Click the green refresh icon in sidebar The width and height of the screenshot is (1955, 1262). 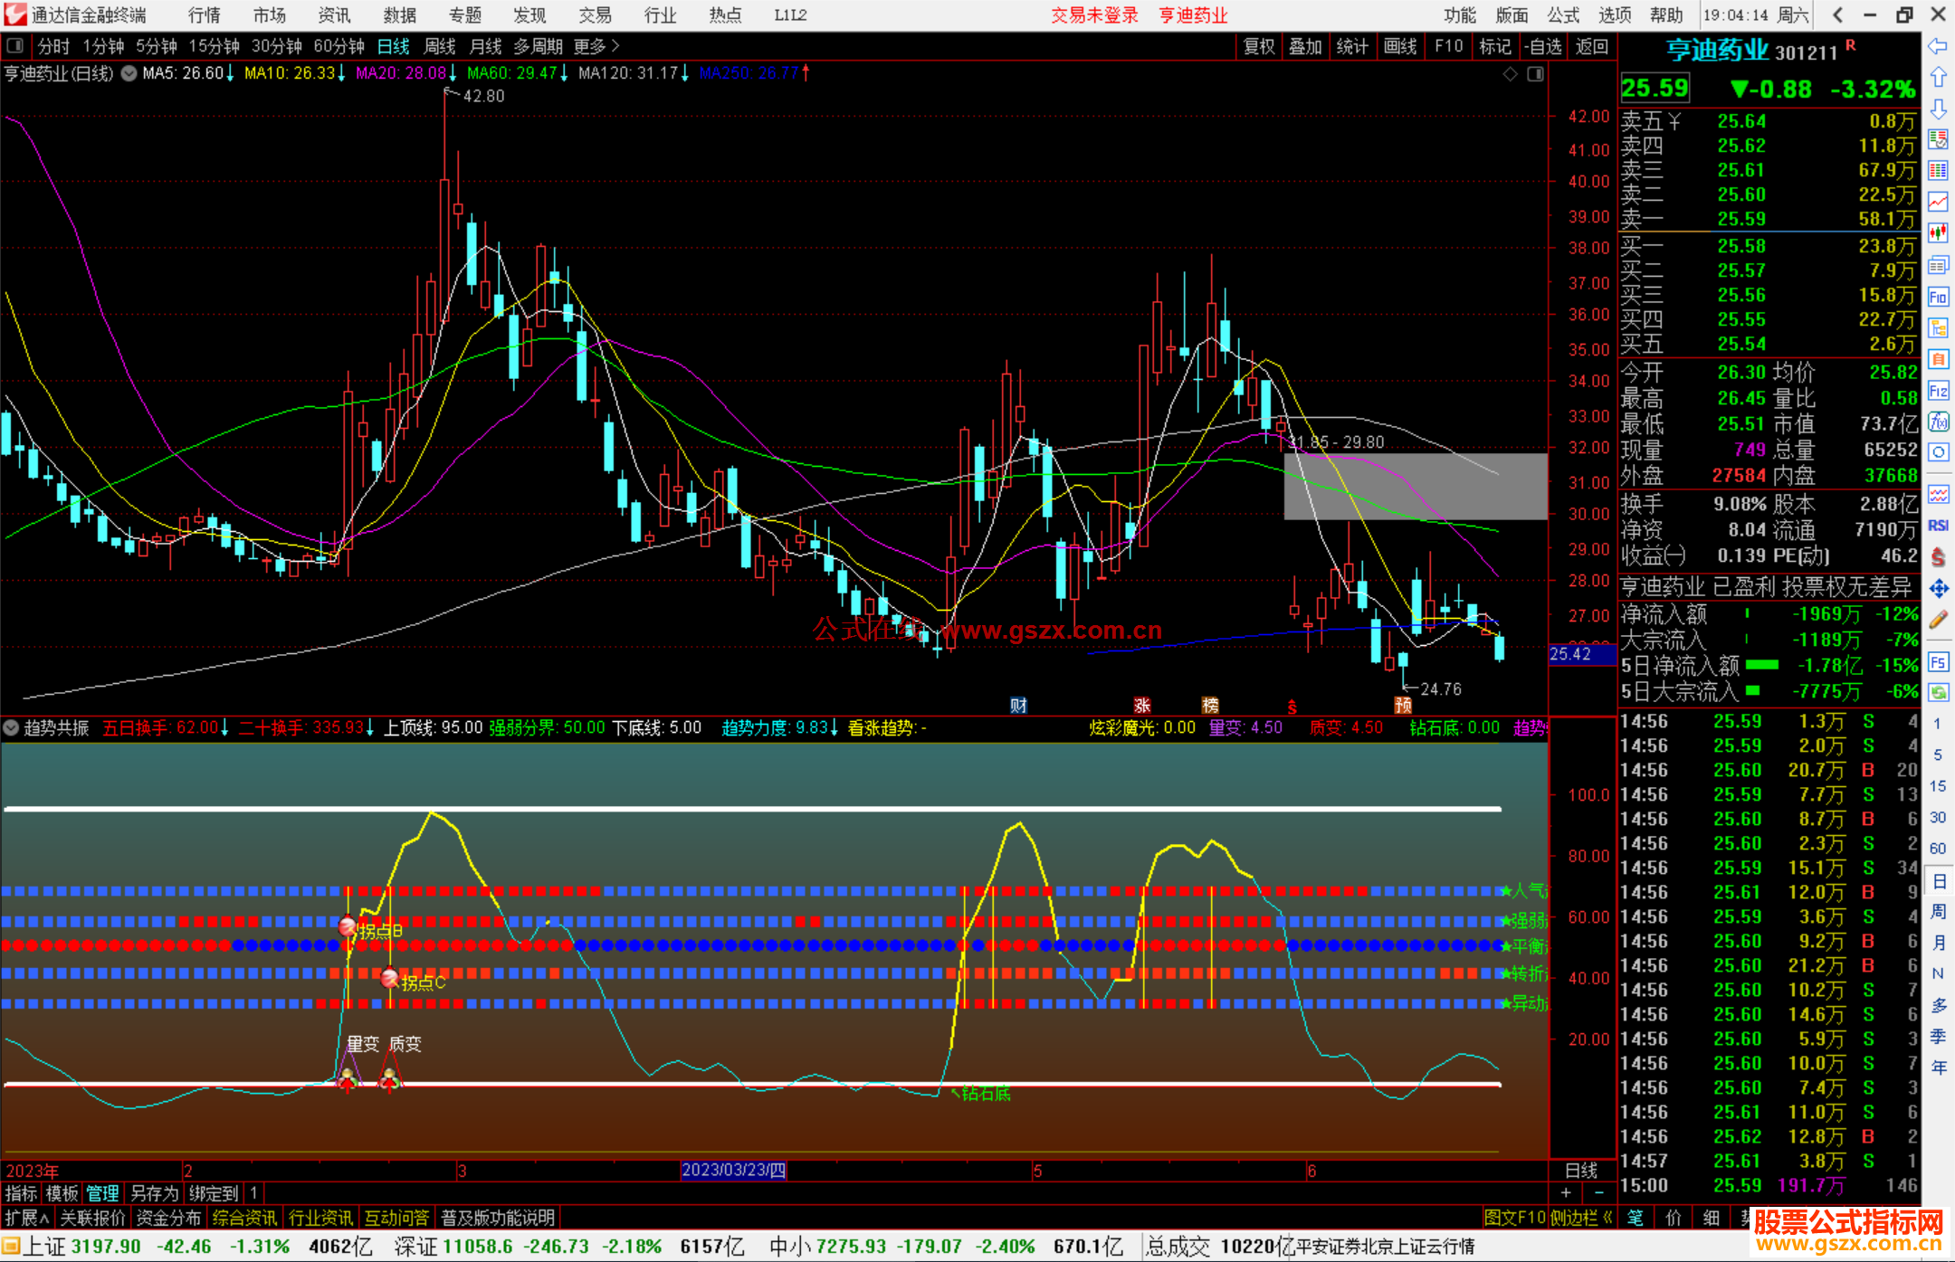[x=1938, y=693]
